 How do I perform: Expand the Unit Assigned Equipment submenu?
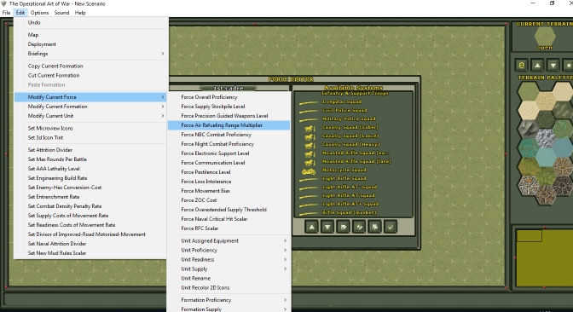229,240
